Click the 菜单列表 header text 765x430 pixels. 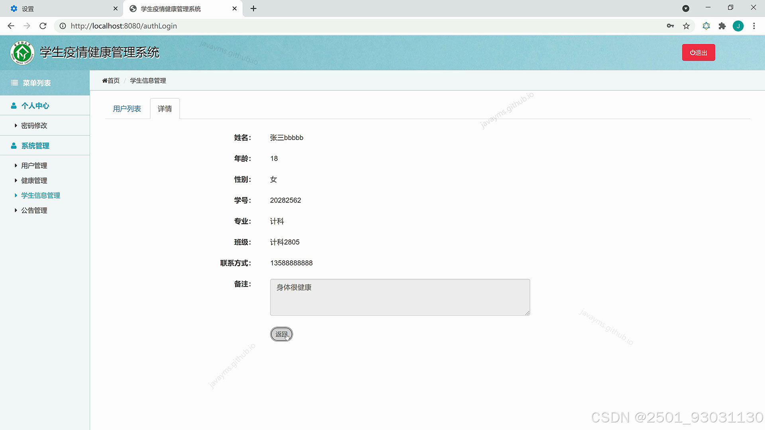37,83
